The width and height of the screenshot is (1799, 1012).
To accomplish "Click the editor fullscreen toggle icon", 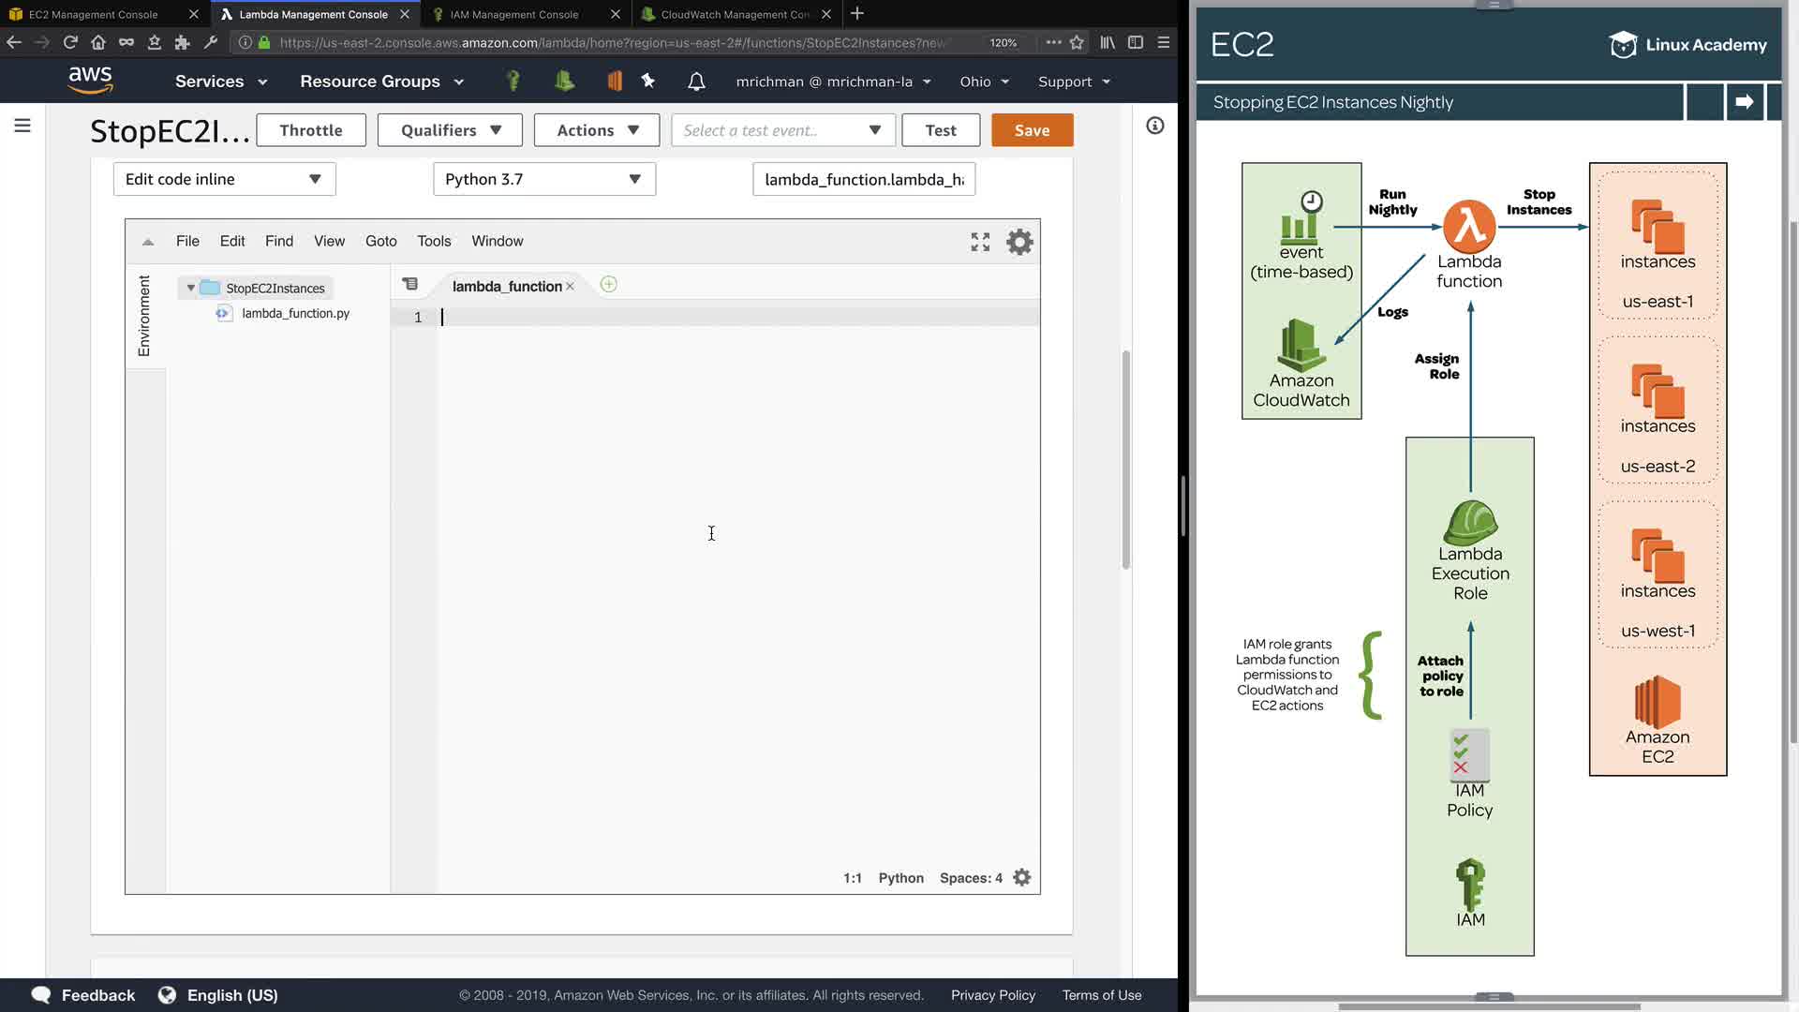I will click(x=980, y=242).
